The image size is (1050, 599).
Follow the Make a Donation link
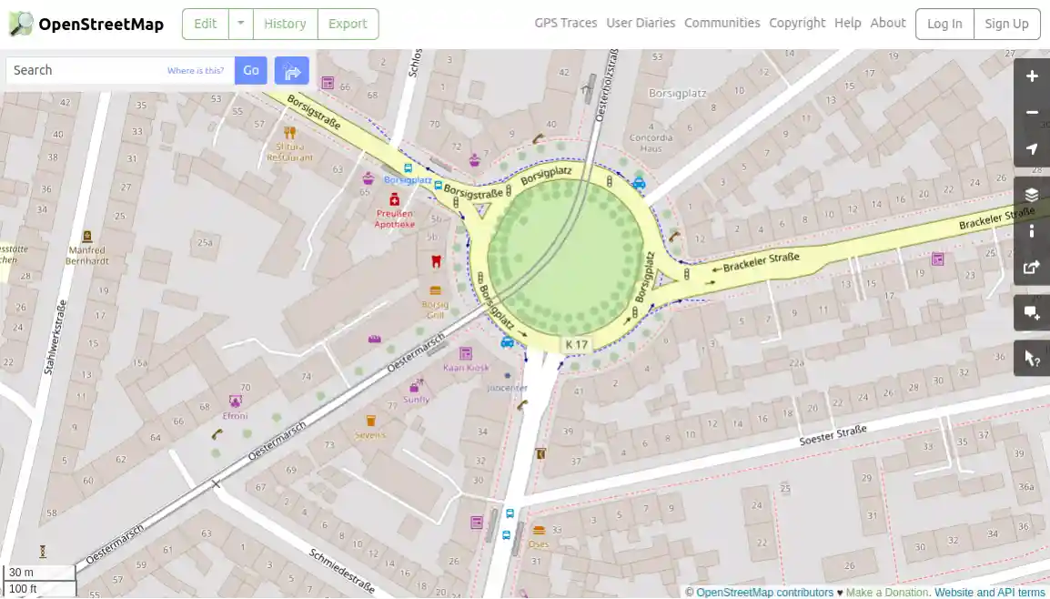886,592
